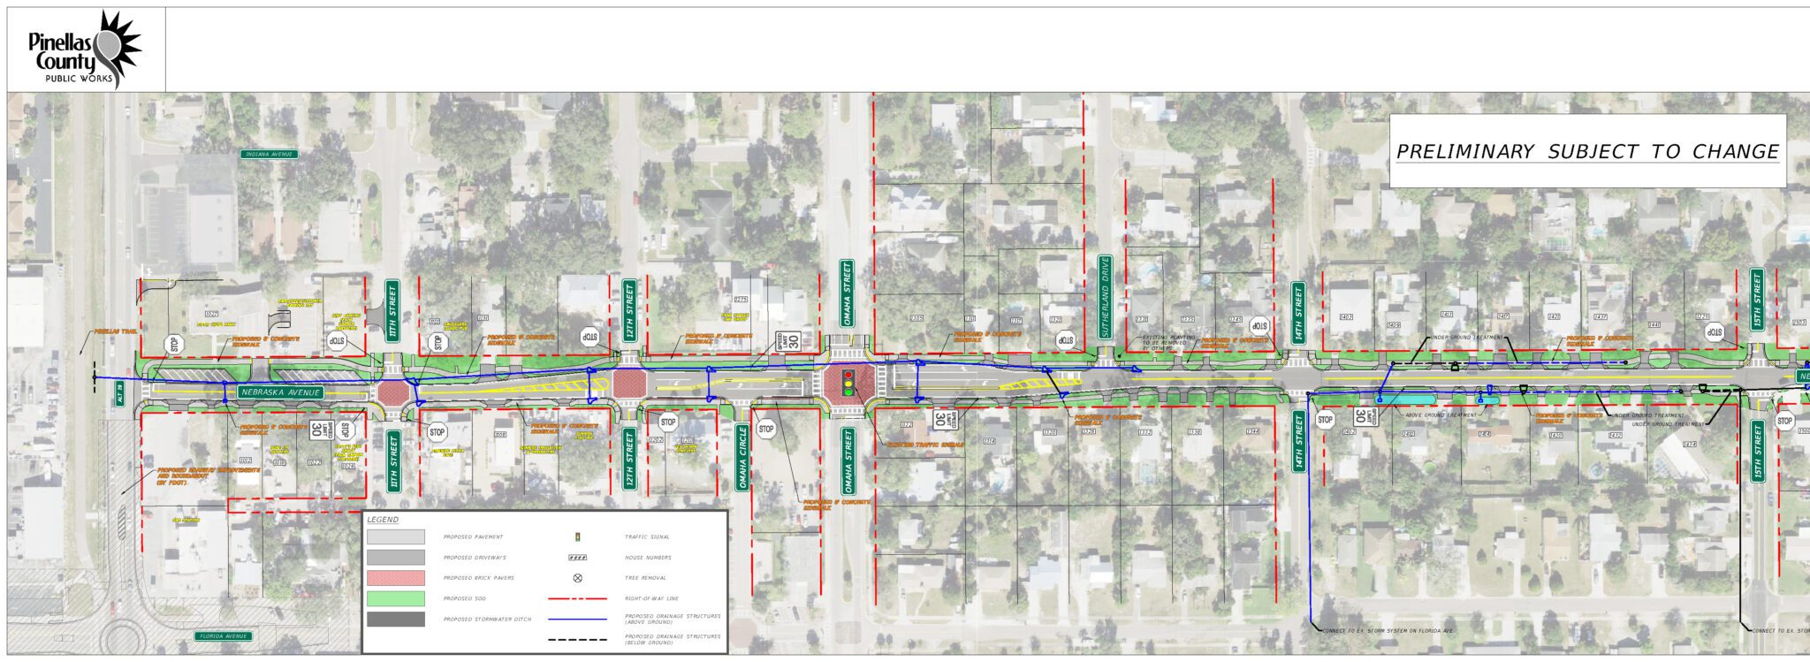Click the 11th Street sign south of Nebraska Avenue
This screenshot has height=662, width=1810.
[x=394, y=461]
